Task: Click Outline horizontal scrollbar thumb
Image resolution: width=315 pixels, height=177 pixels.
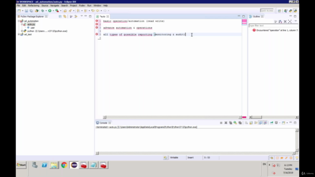Action: [257, 117]
